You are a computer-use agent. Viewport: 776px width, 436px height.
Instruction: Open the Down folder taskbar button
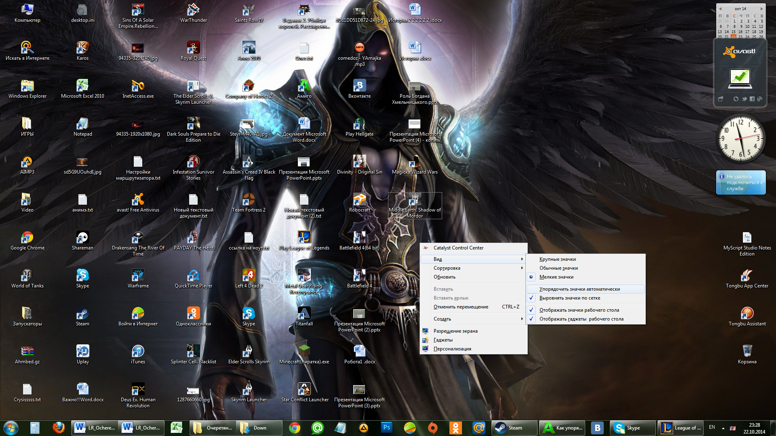click(x=259, y=428)
